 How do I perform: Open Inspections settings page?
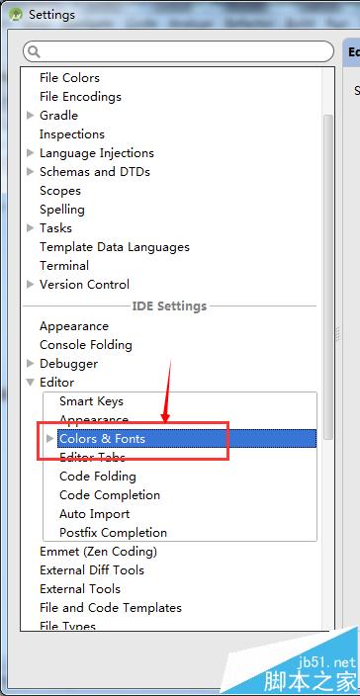[72, 134]
